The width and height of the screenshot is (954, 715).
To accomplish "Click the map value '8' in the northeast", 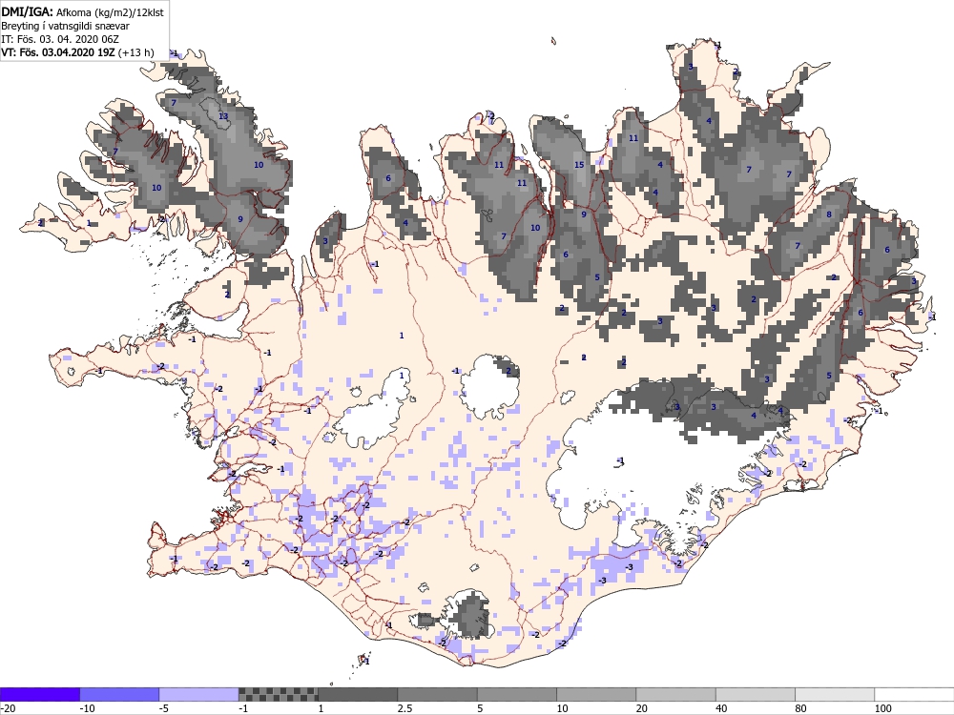I will coord(829,214).
